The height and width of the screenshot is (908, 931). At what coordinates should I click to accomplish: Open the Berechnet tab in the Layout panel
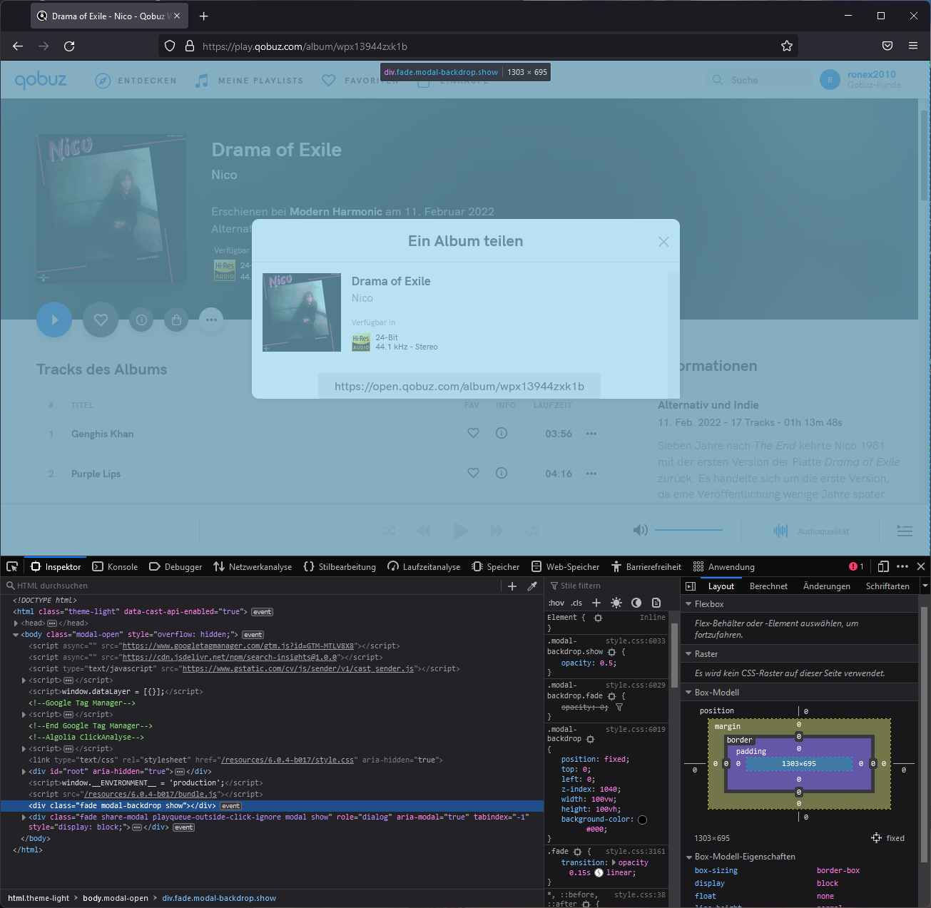768,586
